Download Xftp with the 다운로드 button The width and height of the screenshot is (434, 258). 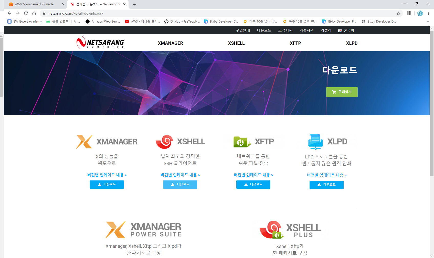(253, 185)
